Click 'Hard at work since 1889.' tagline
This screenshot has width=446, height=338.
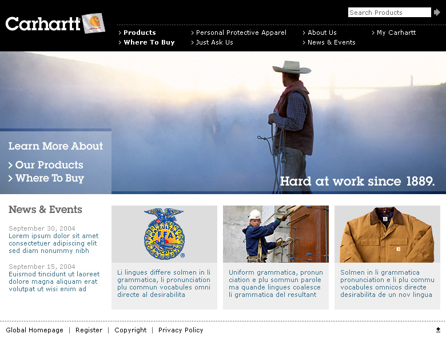click(x=357, y=181)
